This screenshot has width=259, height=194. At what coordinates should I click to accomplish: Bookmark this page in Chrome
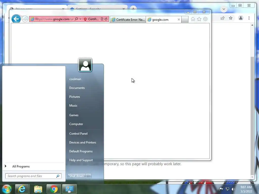pos(231,18)
